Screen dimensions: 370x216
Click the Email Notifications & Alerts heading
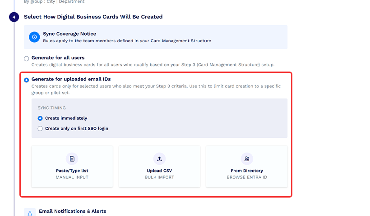pyautogui.click(x=72, y=211)
